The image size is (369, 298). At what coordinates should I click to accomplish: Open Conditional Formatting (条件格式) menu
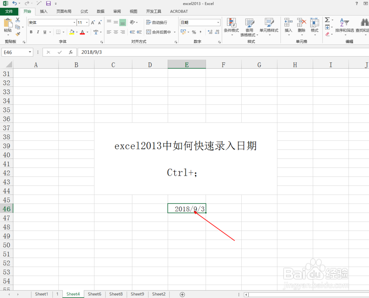pos(231,27)
